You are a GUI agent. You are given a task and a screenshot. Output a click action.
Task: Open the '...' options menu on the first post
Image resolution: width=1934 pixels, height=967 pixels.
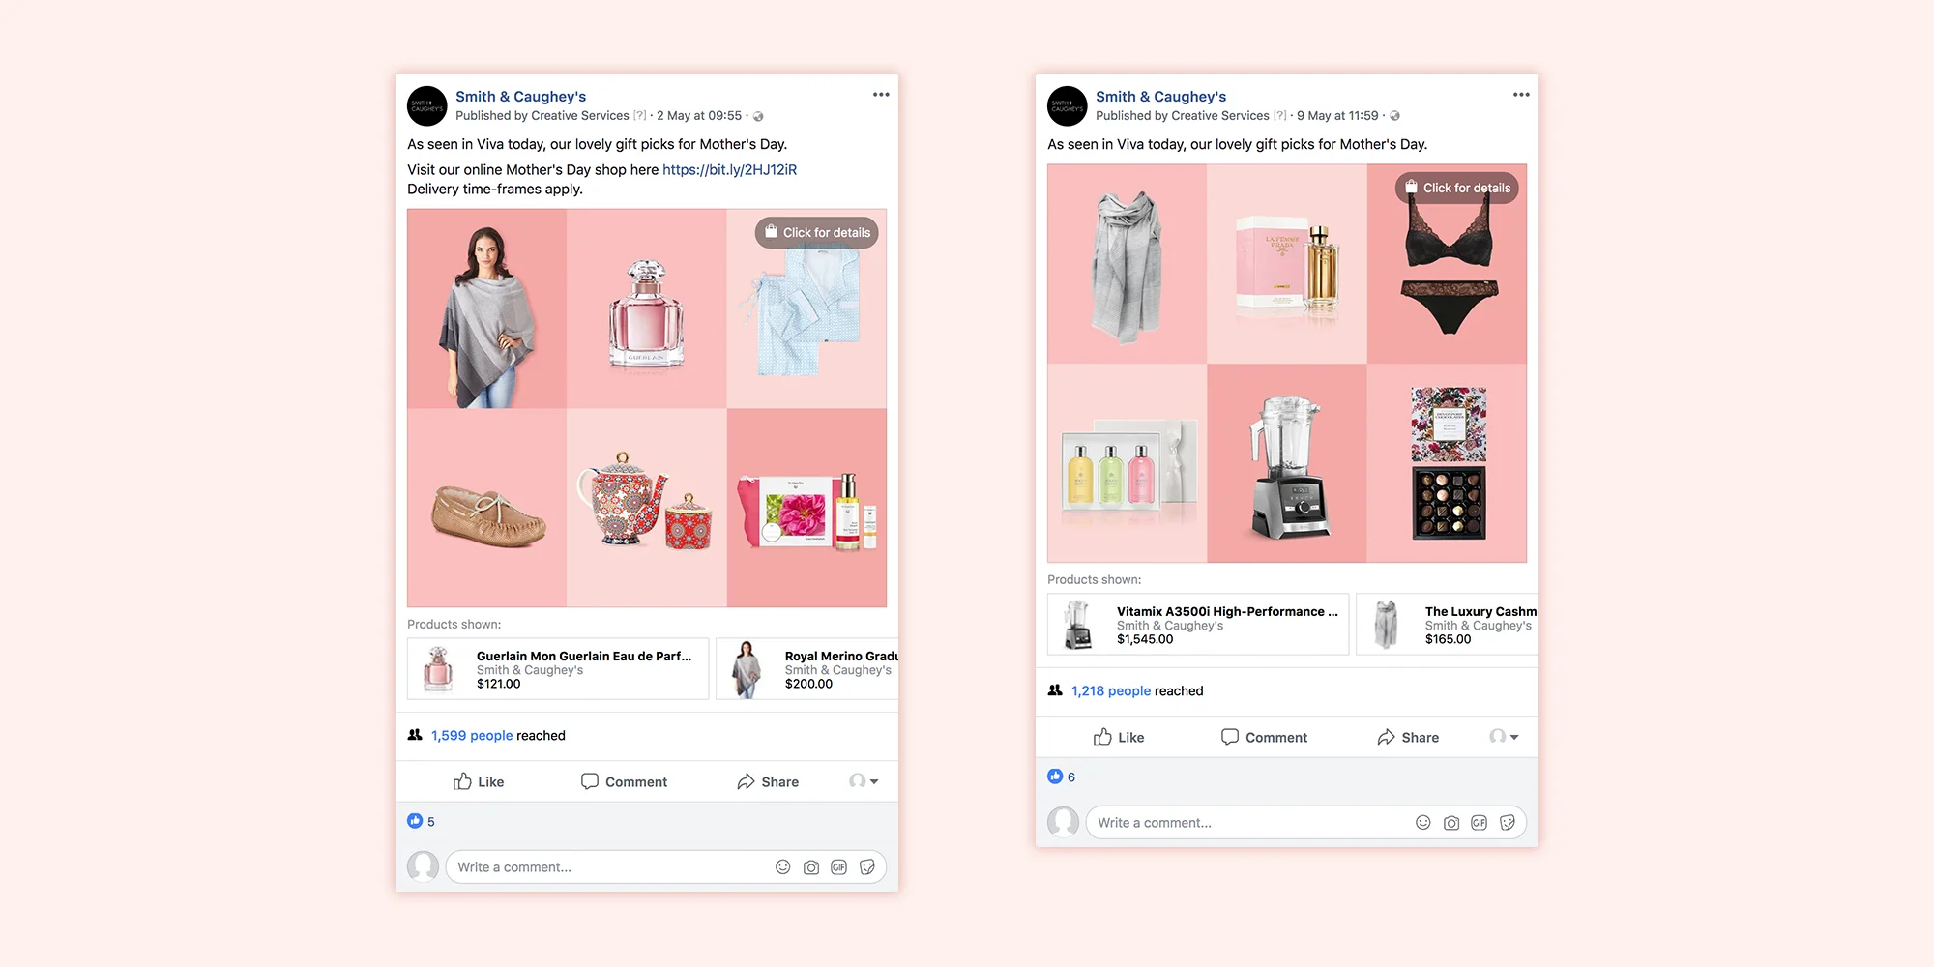click(x=881, y=94)
